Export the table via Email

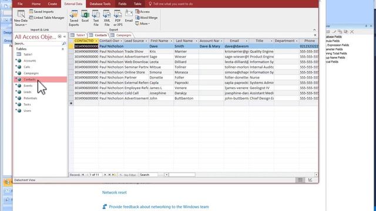[129, 16]
